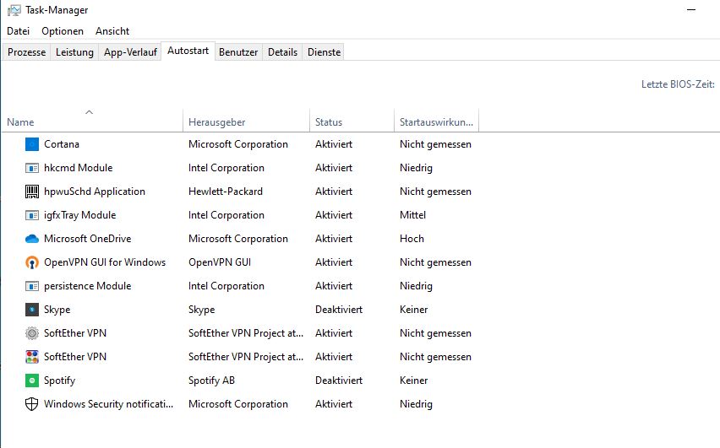720x448 pixels.
Task: Click the OpenVPN GUI icon
Action: [32, 262]
